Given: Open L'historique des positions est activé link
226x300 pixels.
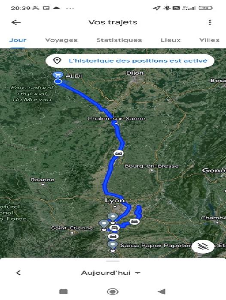Looking at the screenshot, I should 138,61.
